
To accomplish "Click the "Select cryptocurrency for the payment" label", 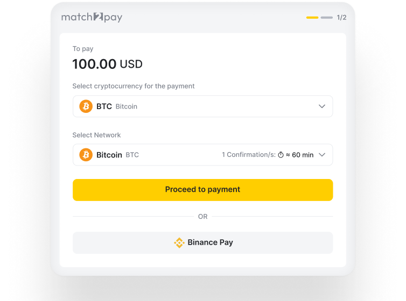I will coord(134,86).
